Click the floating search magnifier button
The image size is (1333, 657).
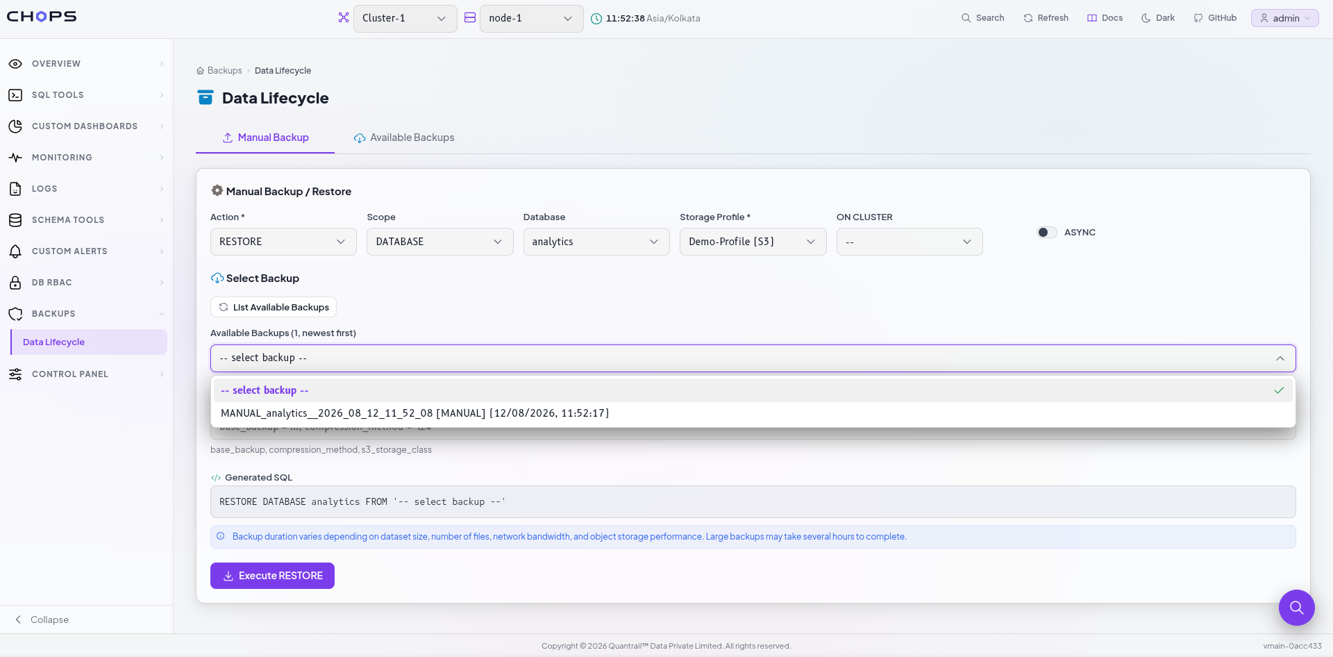tap(1296, 608)
